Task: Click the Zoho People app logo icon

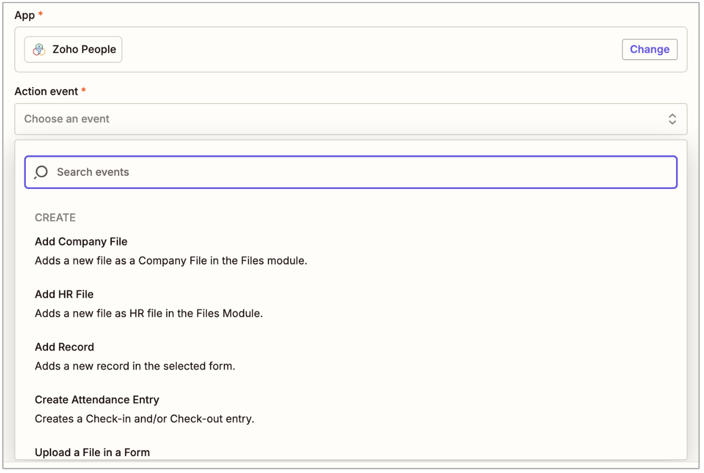Action: pyautogui.click(x=39, y=50)
